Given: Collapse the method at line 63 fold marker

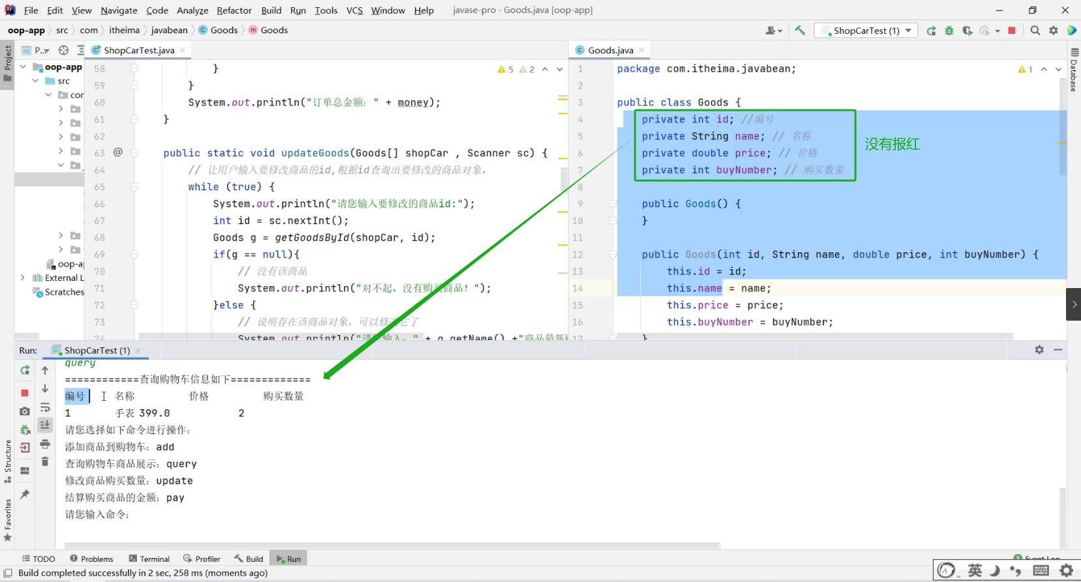Looking at the screenshot, I should pyautogui.click(x=134, y=153).
